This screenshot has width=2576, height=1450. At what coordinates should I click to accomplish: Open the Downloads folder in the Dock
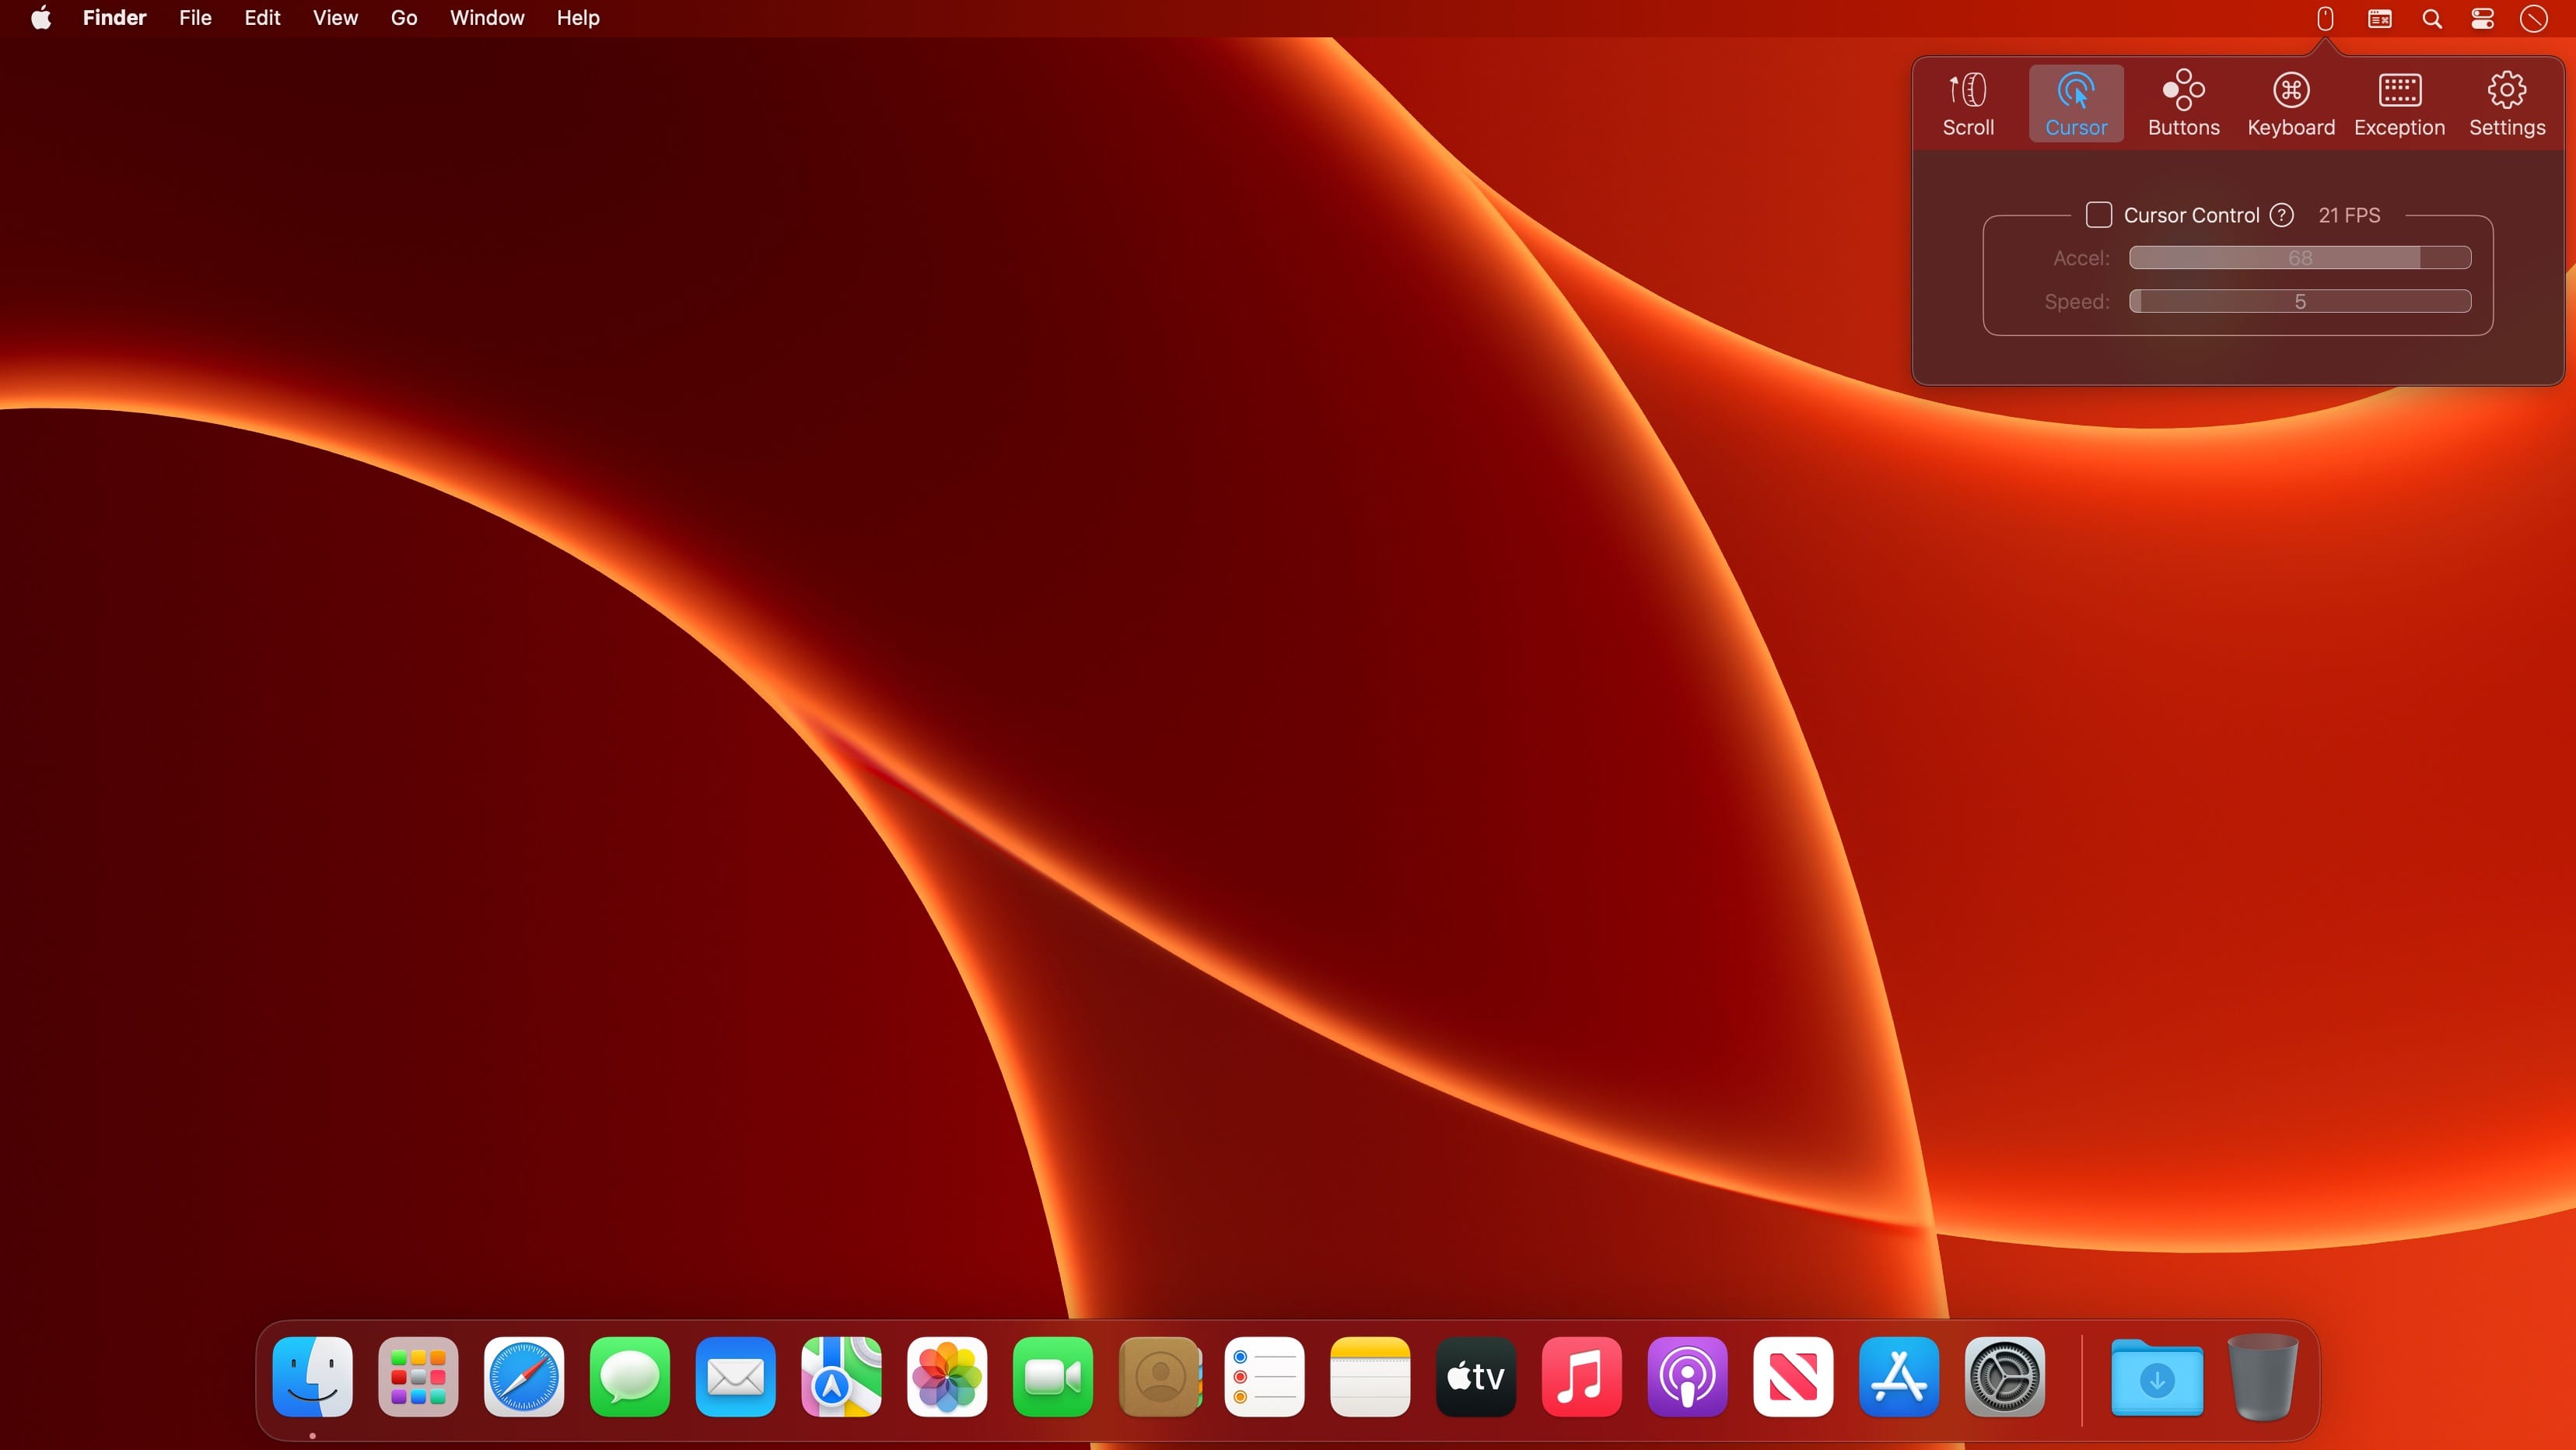pos(2156,1378)
